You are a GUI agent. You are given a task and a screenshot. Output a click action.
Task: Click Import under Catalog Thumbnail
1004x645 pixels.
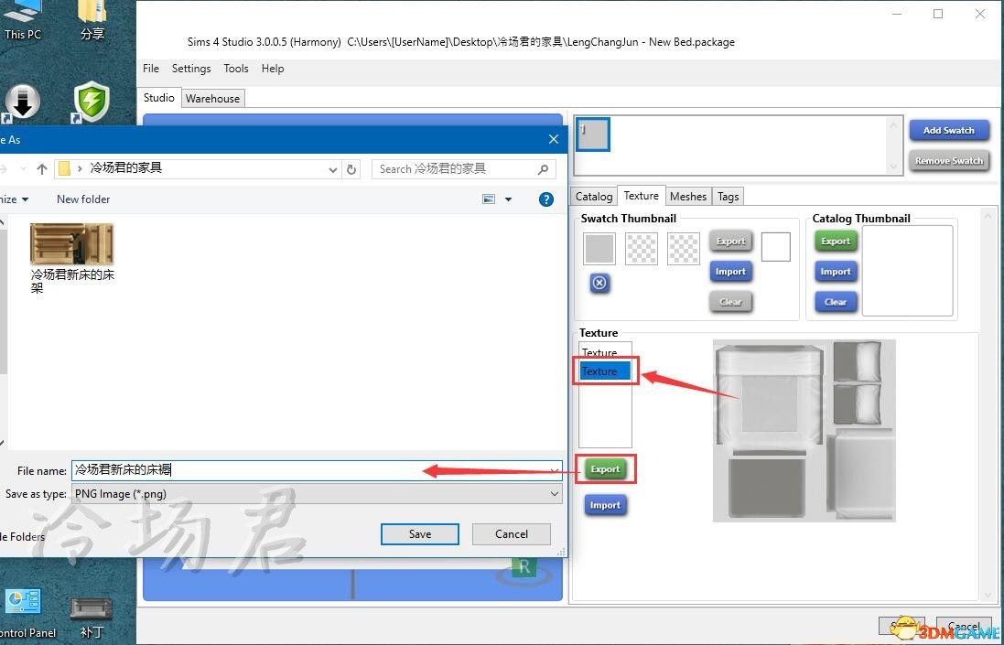(x=836, y=272)
